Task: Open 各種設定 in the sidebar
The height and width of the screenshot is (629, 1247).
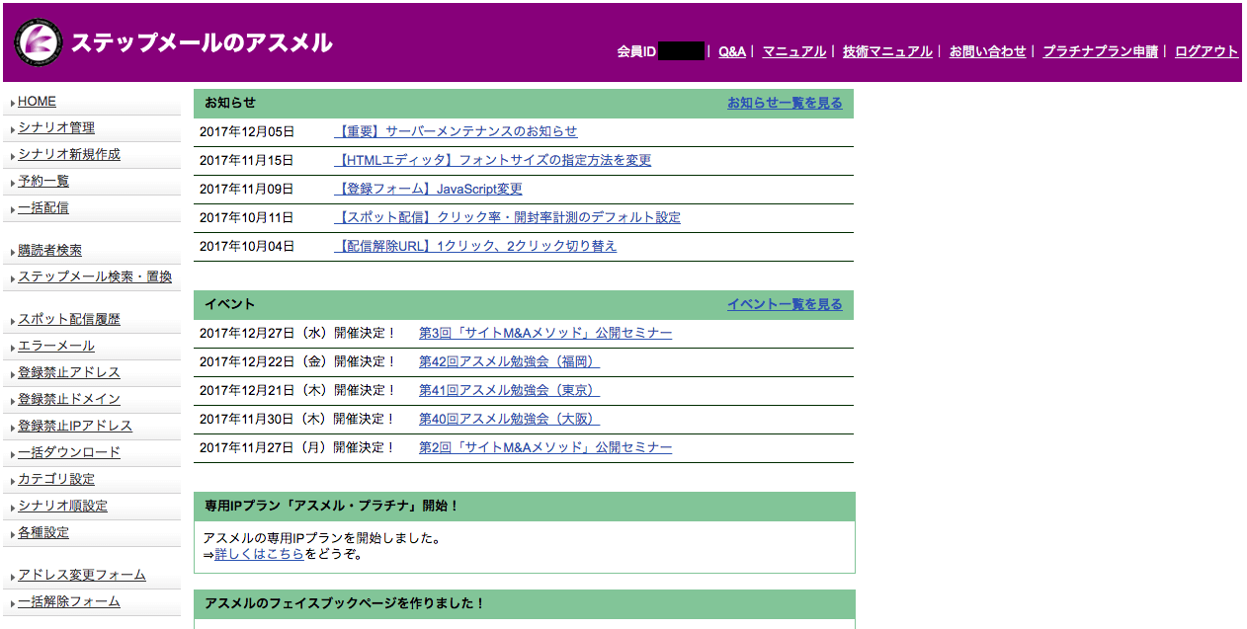Action: tap(43, 533)
